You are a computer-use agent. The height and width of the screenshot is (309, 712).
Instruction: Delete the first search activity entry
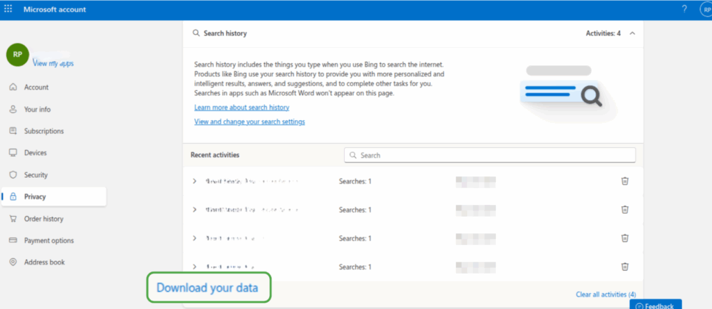(624, 181)
